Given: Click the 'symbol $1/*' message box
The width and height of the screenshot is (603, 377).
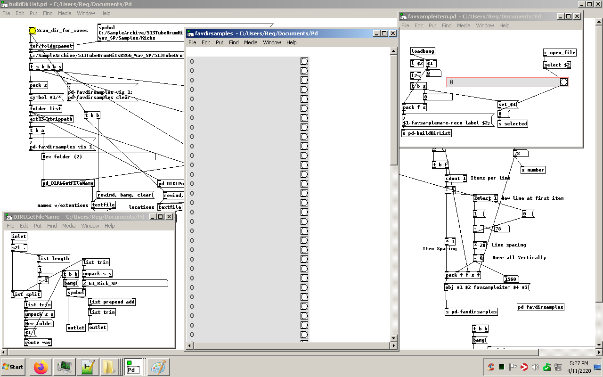Looking at the screenshot, I should 46,98.
